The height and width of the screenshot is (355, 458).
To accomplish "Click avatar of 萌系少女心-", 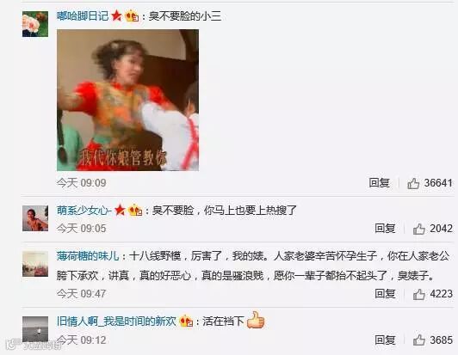I will tap(35, 218).
